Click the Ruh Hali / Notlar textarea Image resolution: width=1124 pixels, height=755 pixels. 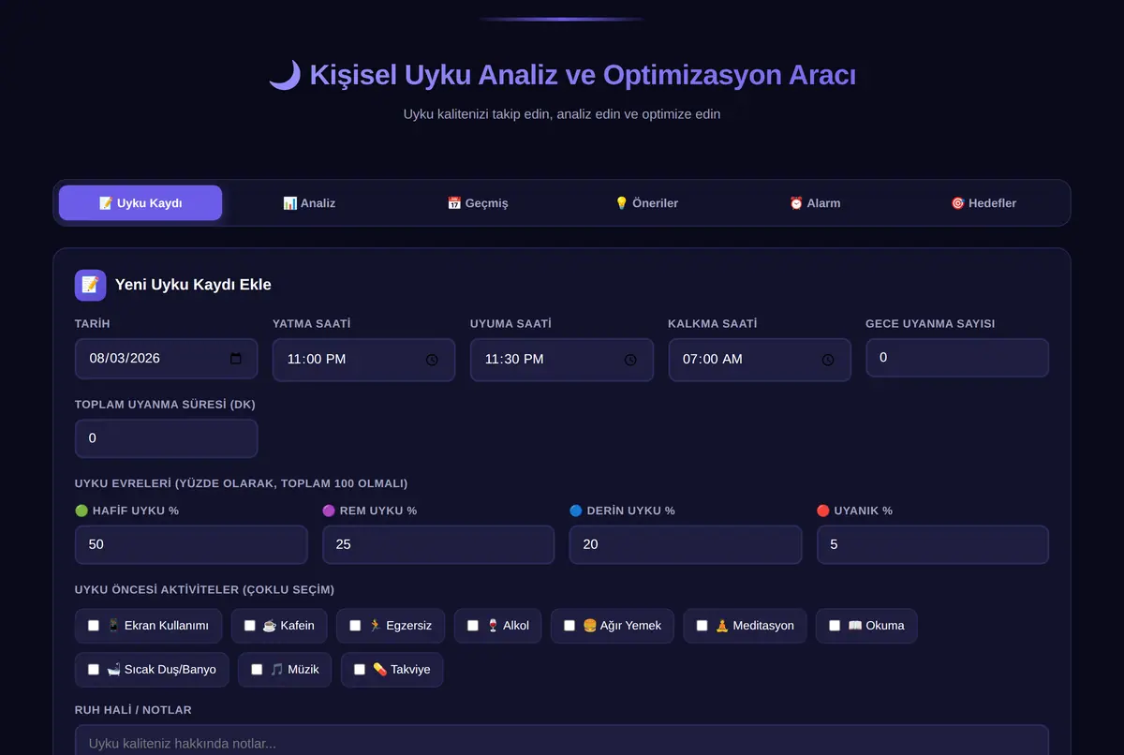[562, 741]
